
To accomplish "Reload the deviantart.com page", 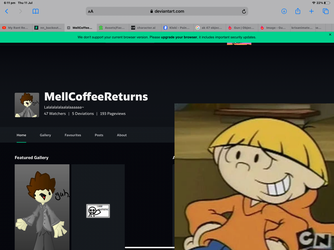I will pyautogui.click(x=244, y=11).
